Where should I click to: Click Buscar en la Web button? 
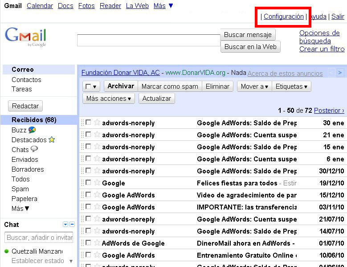click(x=250, y=46)
